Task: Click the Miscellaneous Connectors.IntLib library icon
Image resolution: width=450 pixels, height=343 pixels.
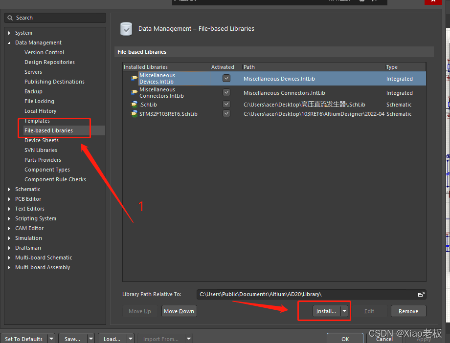Action: (x=135, y=92)
